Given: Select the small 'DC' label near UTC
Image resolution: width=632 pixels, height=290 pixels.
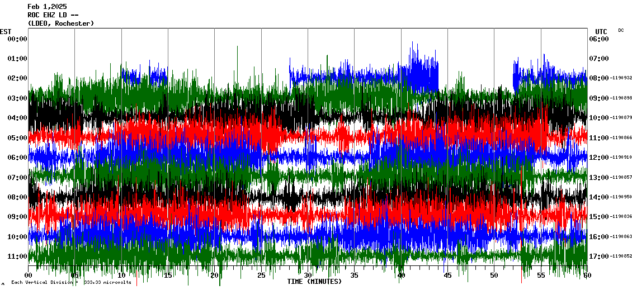Looking at the screenshot, I should (x=621, y=30).
